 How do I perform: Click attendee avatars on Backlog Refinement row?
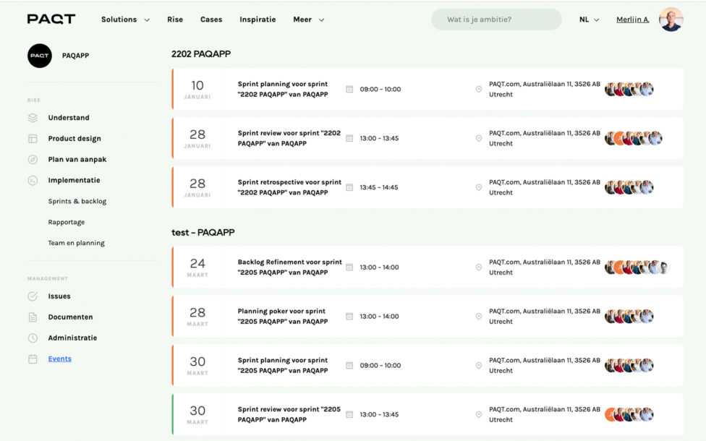point(637,267)
